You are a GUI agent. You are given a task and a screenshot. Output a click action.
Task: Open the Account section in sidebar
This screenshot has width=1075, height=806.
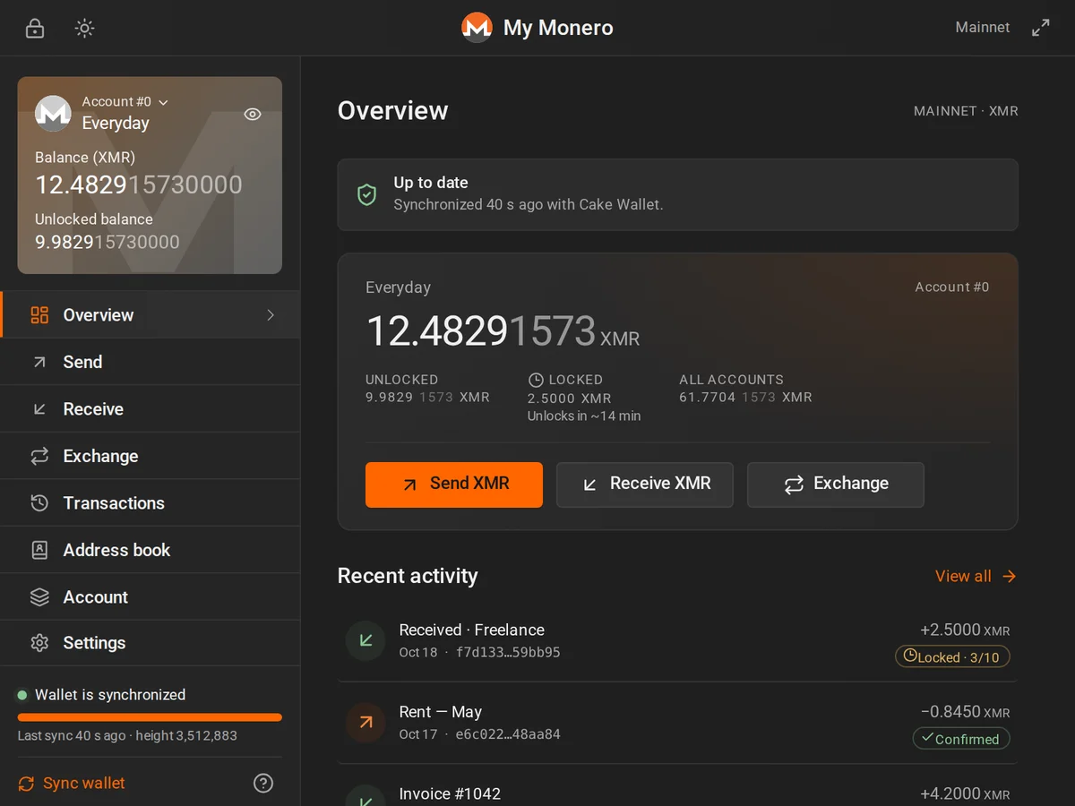point(150,597)
